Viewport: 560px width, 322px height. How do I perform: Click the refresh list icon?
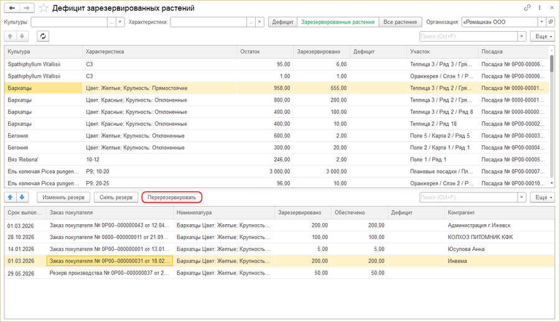tap(44, 37)
